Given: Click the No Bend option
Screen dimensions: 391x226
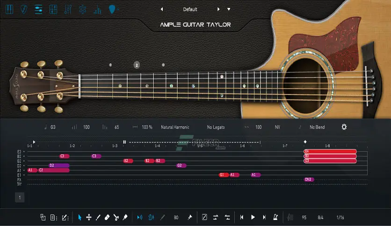Looking at the screenshot, I should tap(317, 127).
